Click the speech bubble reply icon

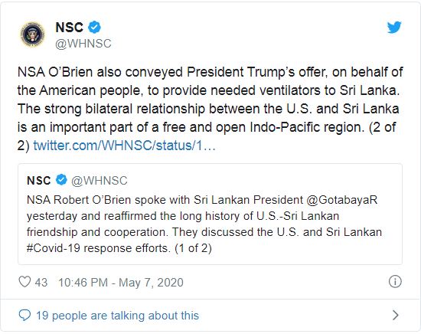click(24, 315)
